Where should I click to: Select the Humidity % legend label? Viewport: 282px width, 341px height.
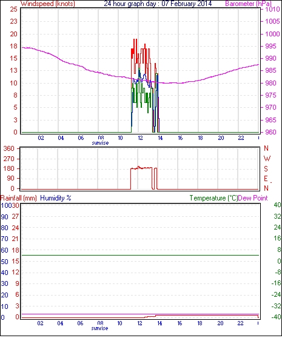tap(56, 198)
